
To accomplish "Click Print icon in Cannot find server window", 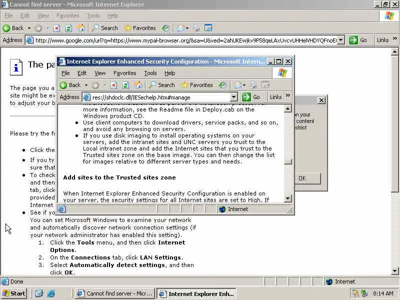I will pyautogui.click(x=196, y=28).
